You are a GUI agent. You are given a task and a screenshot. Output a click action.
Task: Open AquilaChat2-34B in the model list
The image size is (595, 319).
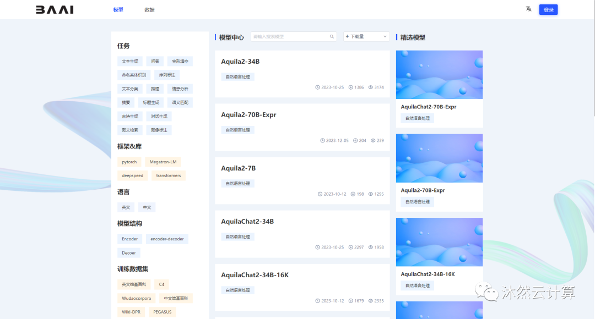(x=302, y=234)
